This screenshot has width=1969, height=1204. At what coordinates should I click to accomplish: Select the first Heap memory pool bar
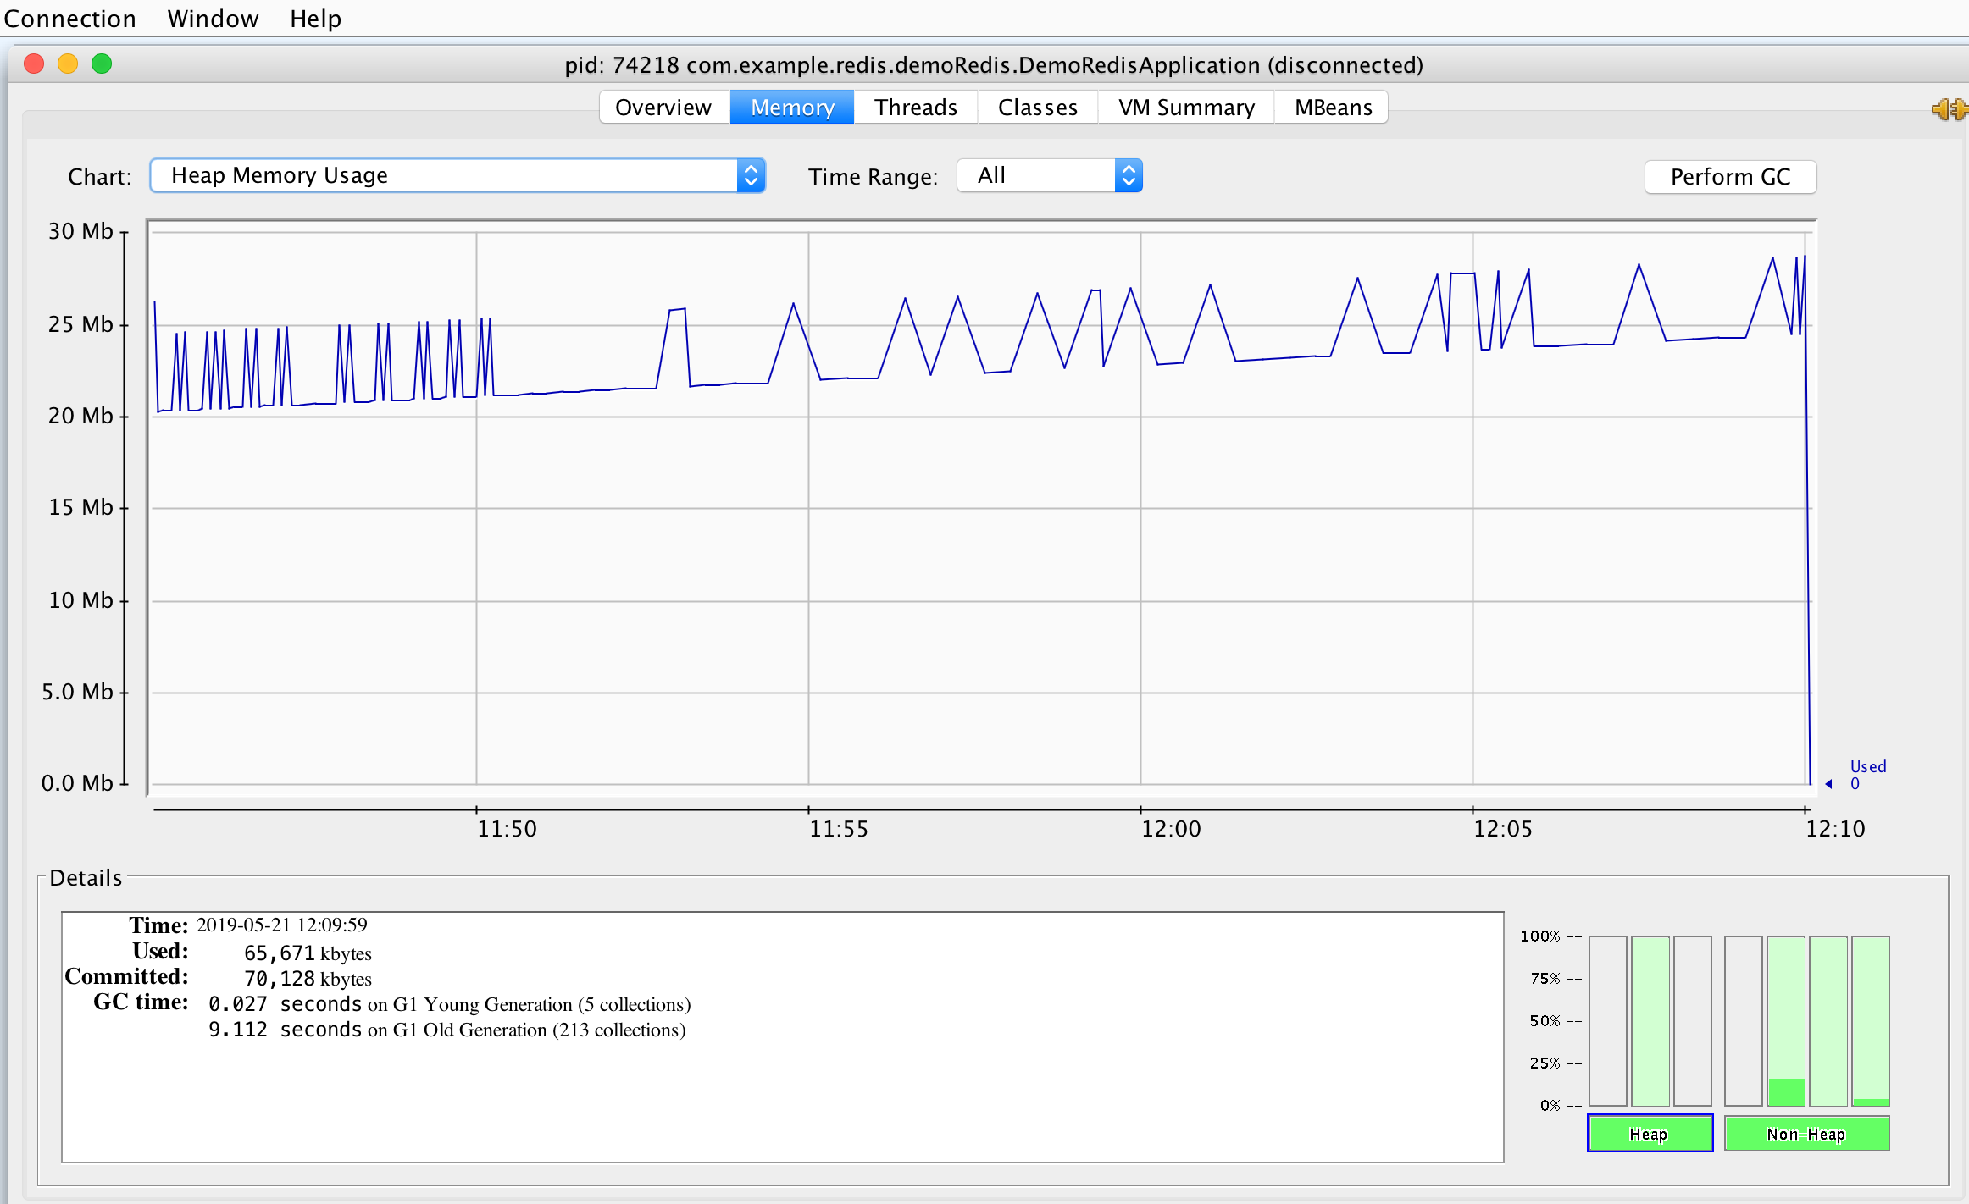(x=1607, y=1020)
